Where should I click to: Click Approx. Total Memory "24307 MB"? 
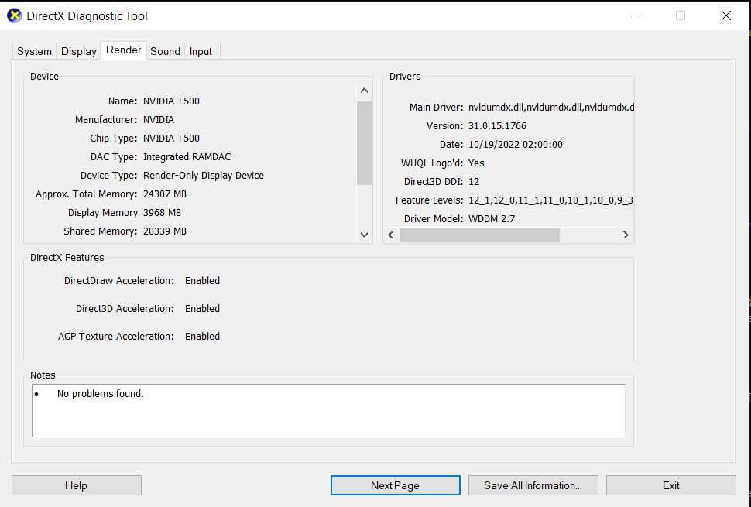pos(165,194)
